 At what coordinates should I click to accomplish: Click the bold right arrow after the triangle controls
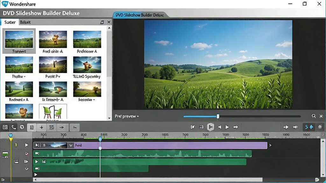(236, 127)
